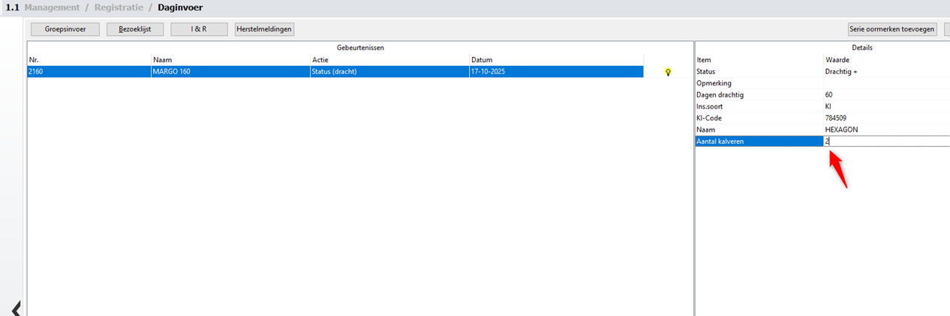Viewport: 950px width, 316px height.
Task: Click the Aantal kalveren input field
Action: (x=885, y=142)
